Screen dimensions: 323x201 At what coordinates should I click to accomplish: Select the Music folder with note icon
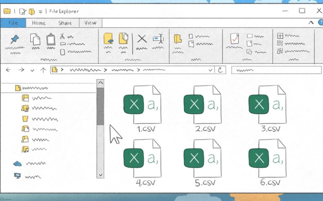tap(34, 149)
